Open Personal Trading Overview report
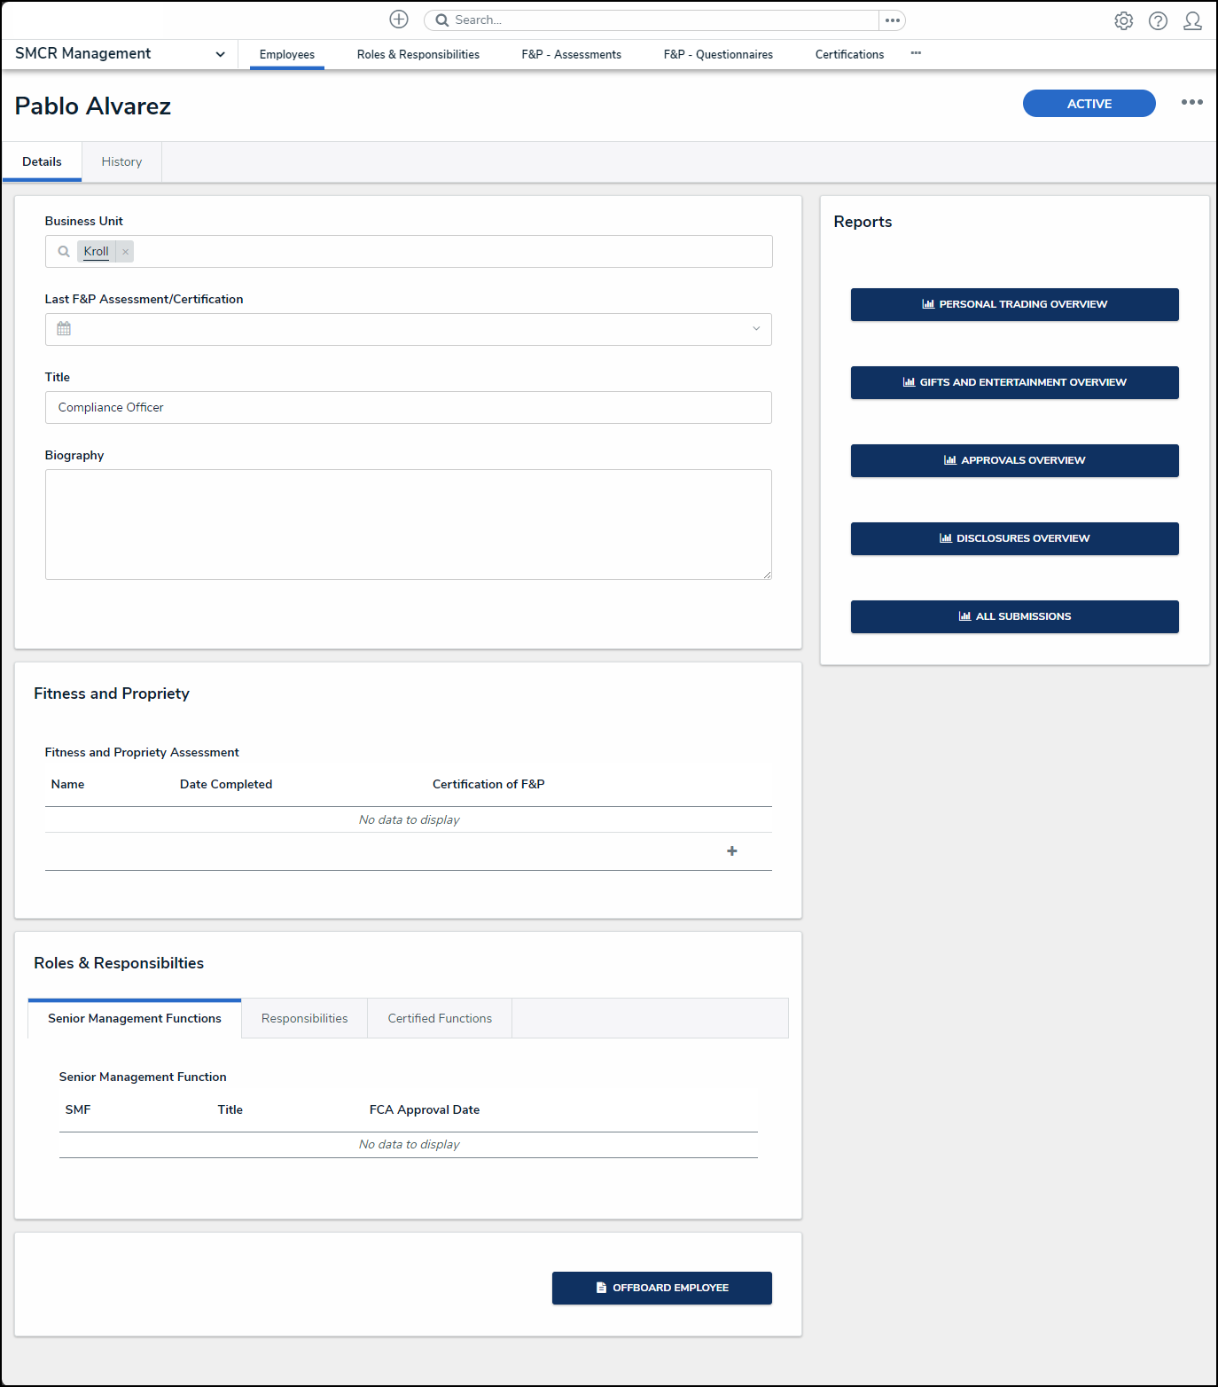Image resolution: width=1218 pixels, height=1387 pixels. tap(1014, 304)
